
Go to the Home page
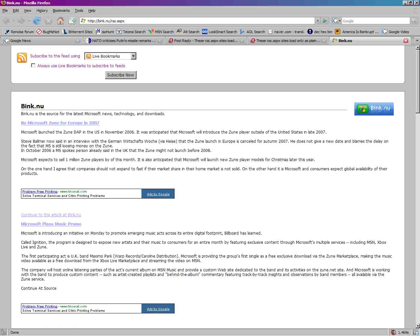tap(60, 21)
